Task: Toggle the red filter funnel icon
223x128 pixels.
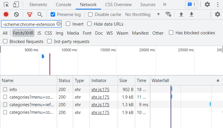Action: click(x=30, y=15)
